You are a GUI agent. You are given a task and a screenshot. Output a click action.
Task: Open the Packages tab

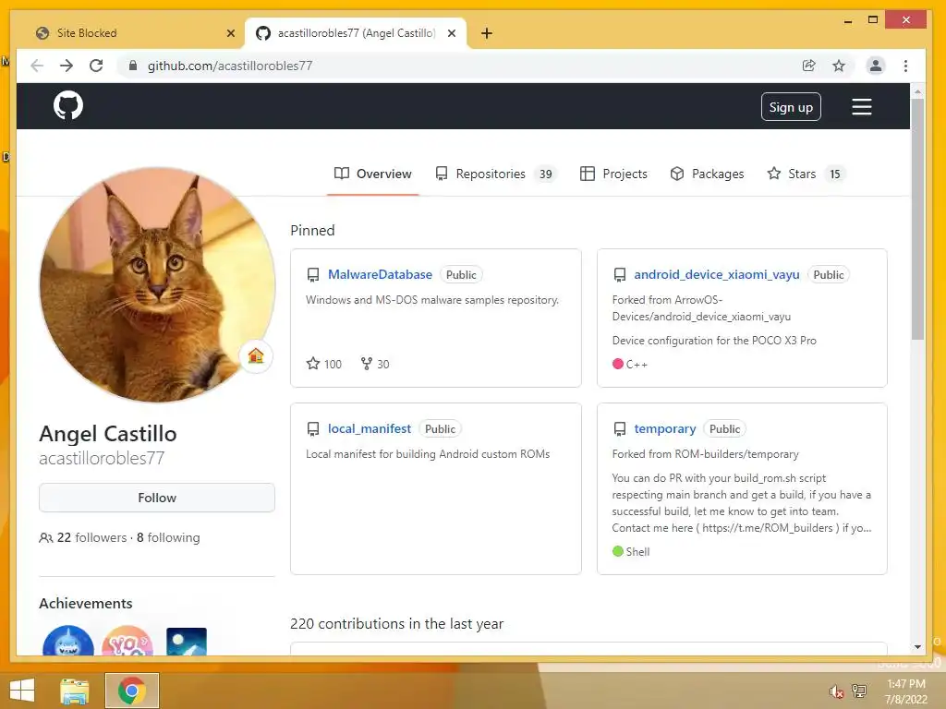coord(707,174)
